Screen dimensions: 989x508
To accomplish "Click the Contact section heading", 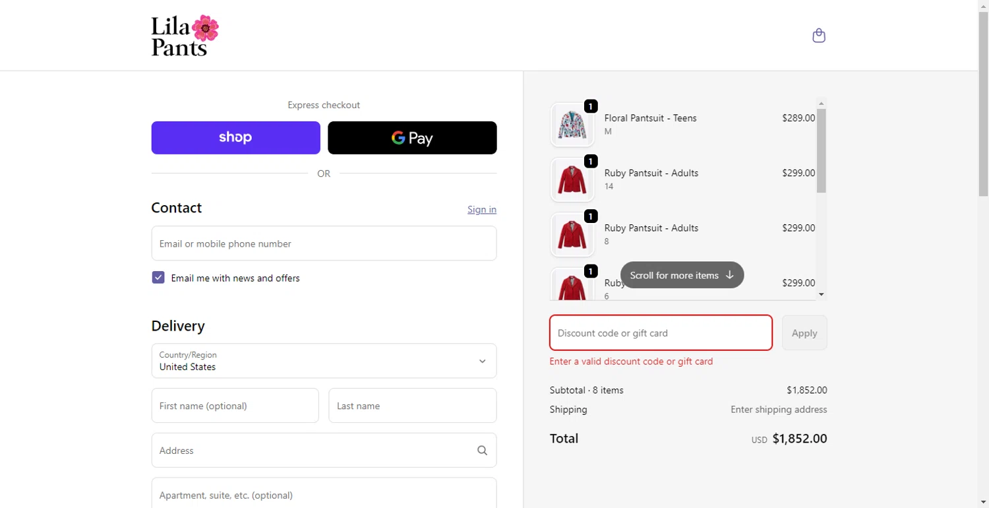I will 177,208.
